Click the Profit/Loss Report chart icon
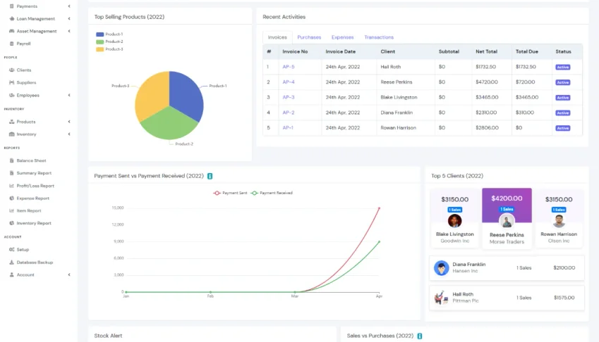 click(12, 186)
